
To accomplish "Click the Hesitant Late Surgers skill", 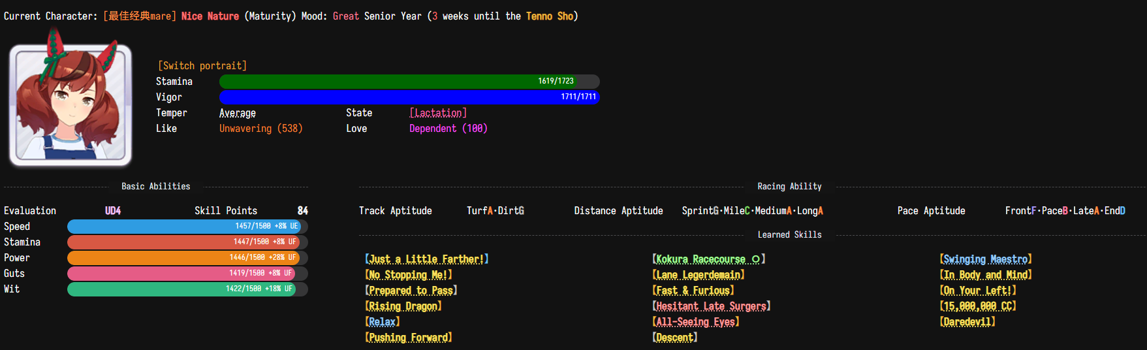I will click(712, 306).
